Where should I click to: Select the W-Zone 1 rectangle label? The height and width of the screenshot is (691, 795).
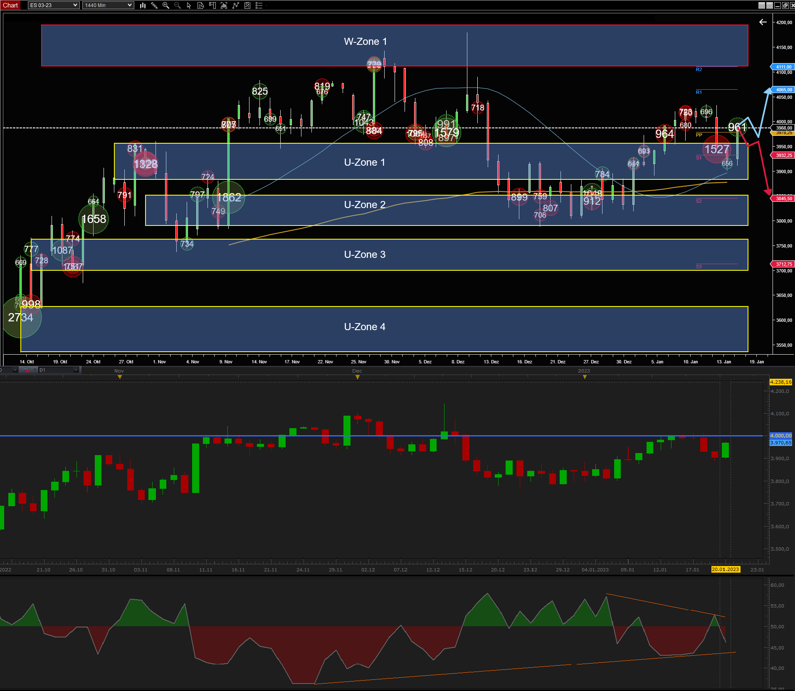[x=365, y=42]
